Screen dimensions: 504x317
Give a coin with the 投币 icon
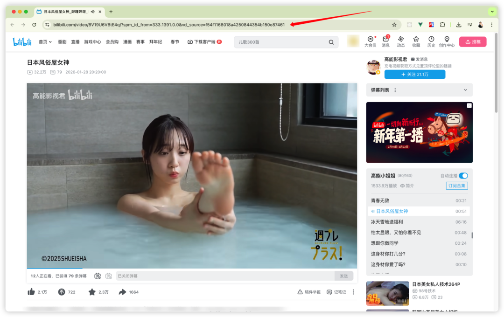pos(63,291)
